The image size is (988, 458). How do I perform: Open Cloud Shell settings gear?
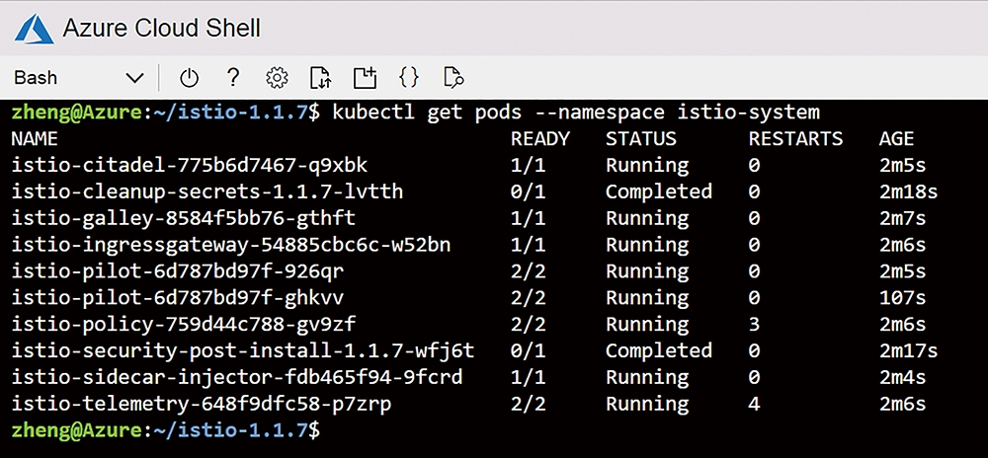coord(277,78)
